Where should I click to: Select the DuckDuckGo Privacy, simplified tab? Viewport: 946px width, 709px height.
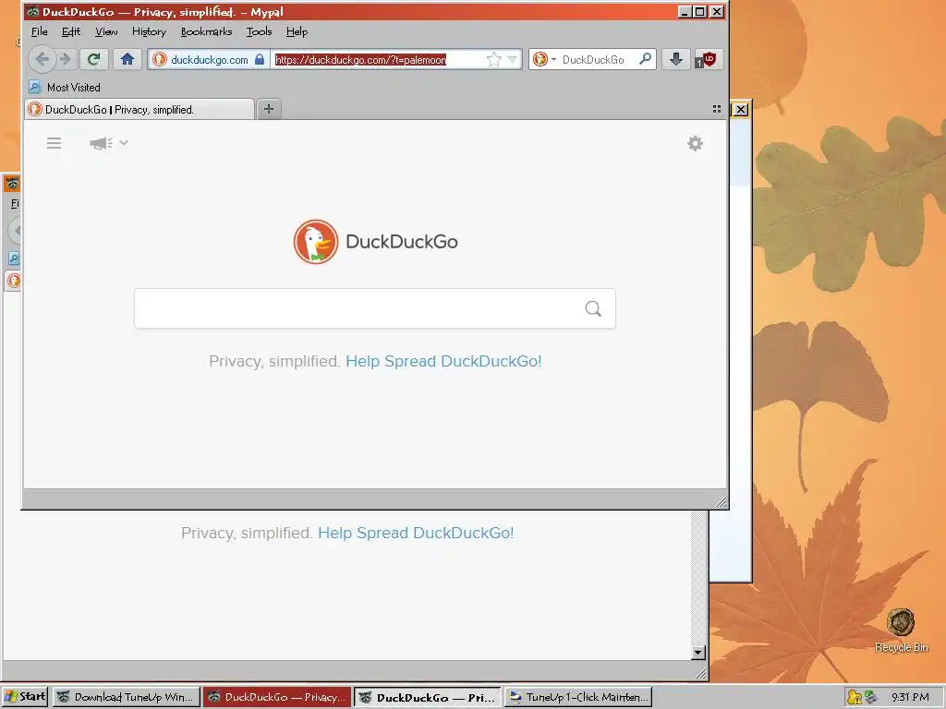click(140, 109)
